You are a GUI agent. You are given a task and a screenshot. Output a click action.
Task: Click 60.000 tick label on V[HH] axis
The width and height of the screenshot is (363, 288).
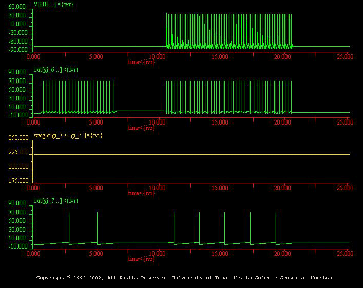pos(17,7)
